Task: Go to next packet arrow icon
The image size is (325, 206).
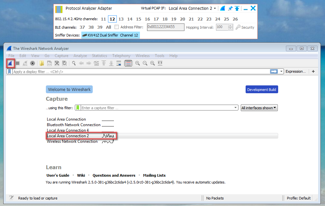Action: (x=89, y=63)
